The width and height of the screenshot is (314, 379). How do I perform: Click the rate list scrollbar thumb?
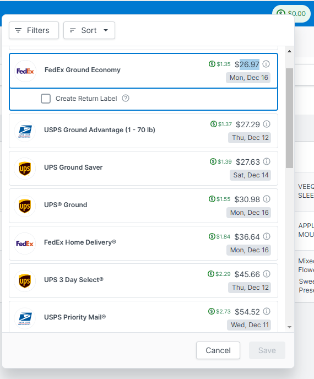[x=289, y=118]
